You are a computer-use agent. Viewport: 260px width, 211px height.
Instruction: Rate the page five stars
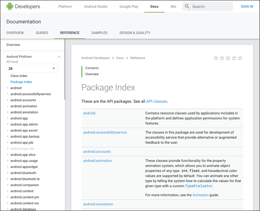click(x=240, y=58)
